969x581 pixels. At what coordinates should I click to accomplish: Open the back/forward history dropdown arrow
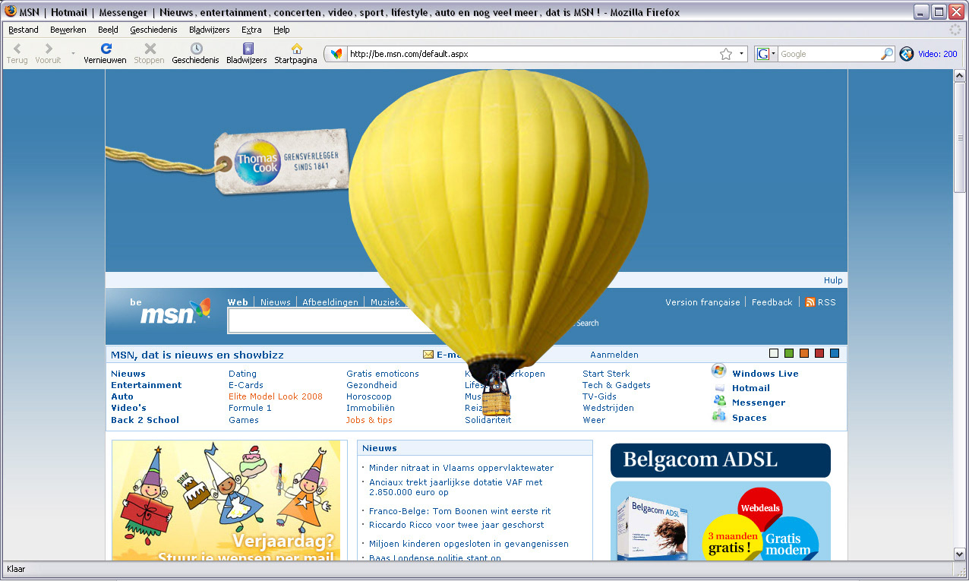pos(74,53)
